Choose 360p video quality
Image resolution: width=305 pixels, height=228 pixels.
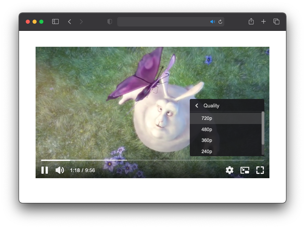pyautogui.click(x=226, y=140)
